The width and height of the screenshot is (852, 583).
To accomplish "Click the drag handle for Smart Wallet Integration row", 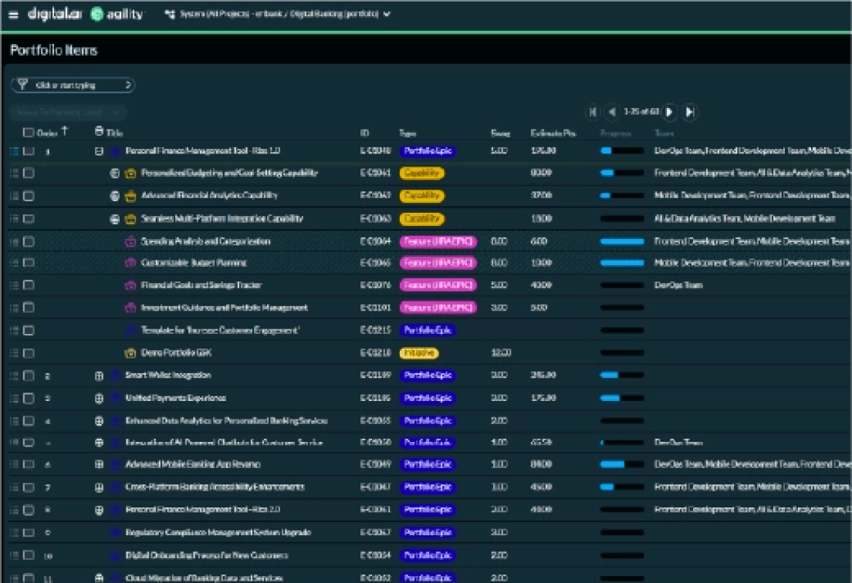I will pyautogui.click(x=14, y=376).
